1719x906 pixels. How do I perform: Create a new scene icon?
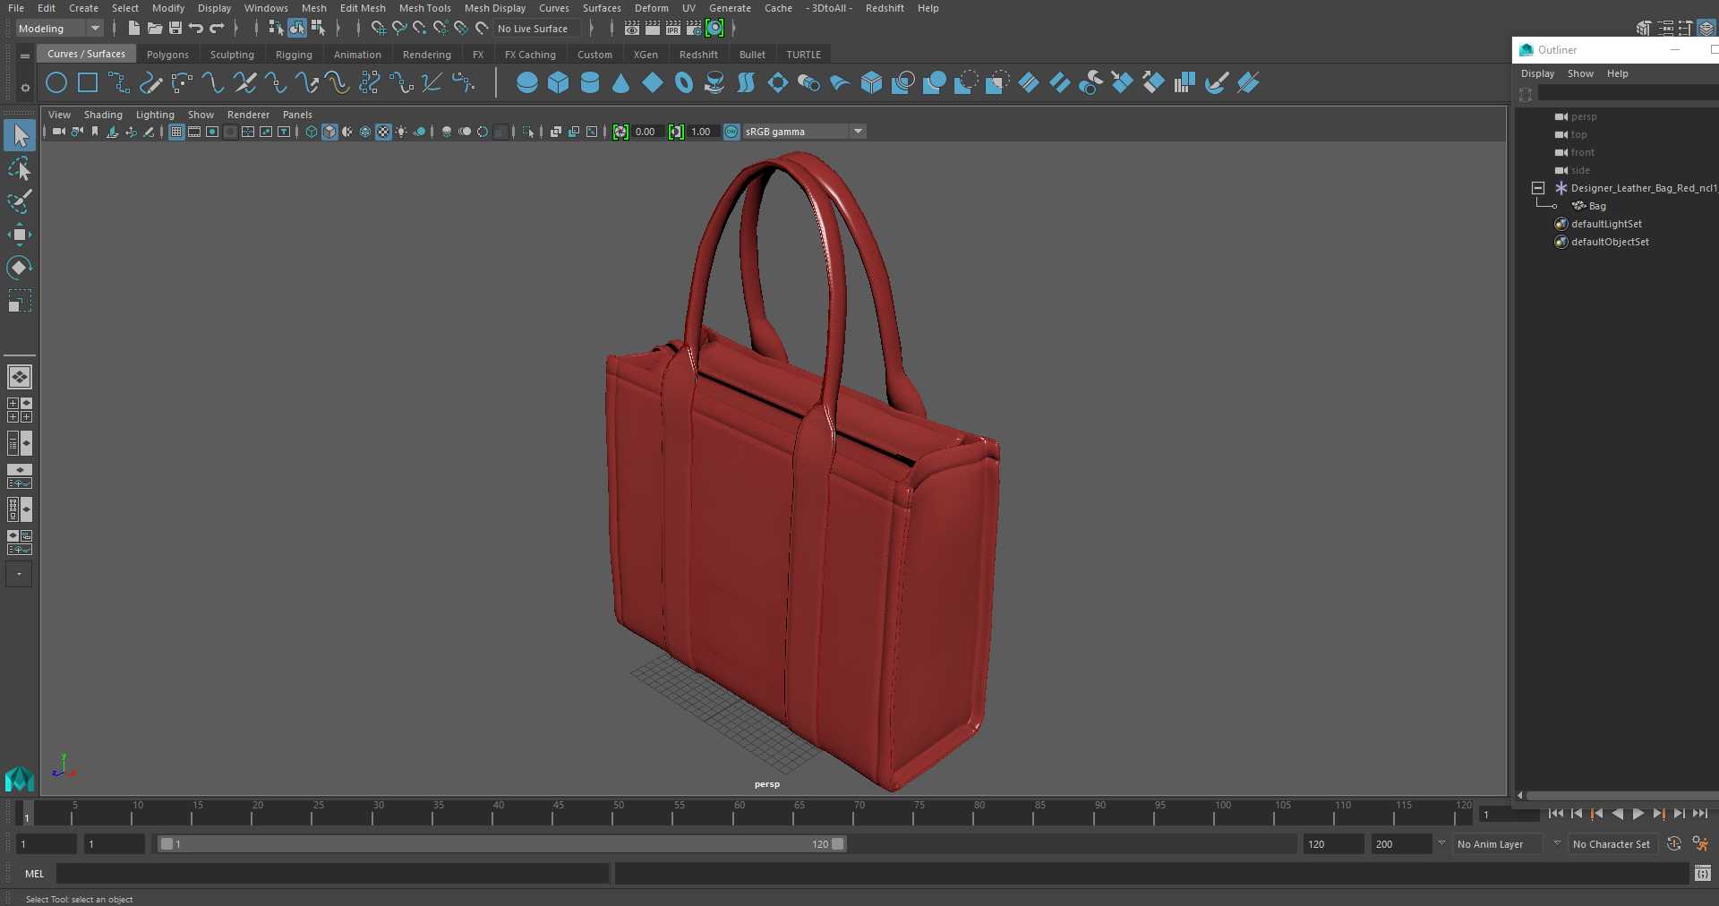(x=133, y=29)
